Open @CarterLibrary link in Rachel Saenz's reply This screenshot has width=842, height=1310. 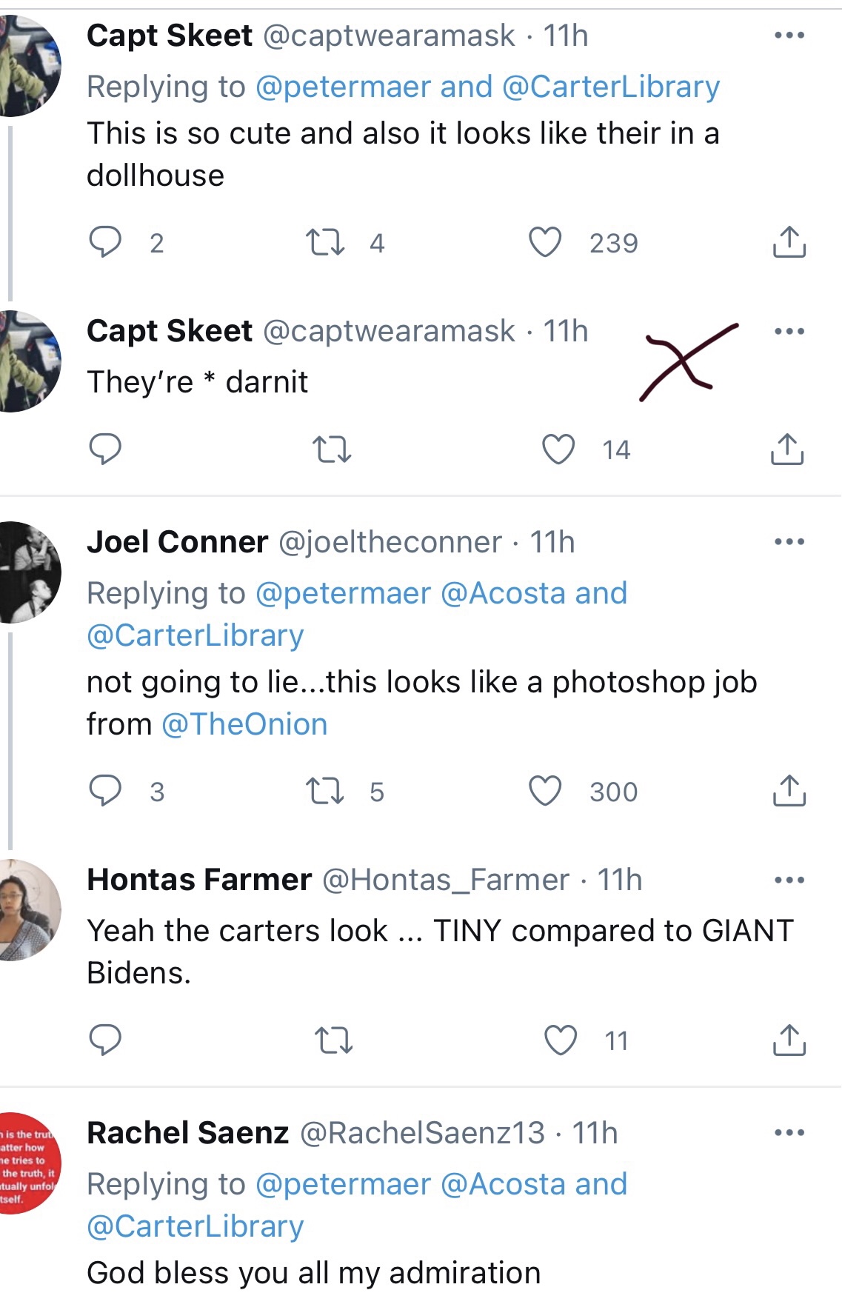pos(196,1227)
